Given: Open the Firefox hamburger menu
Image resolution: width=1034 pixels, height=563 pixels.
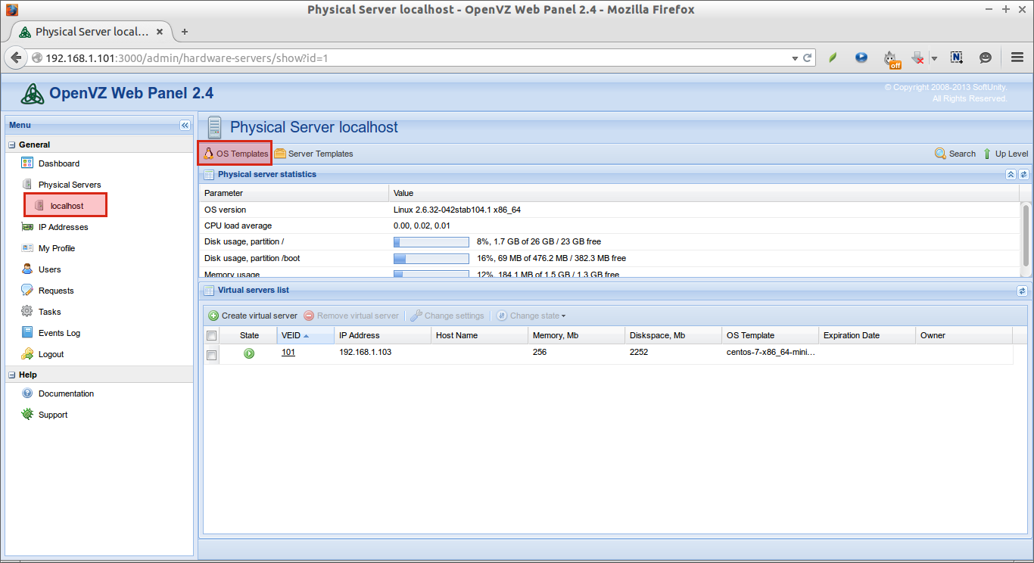Looking at the screenshot, I should pos(1017,58).
